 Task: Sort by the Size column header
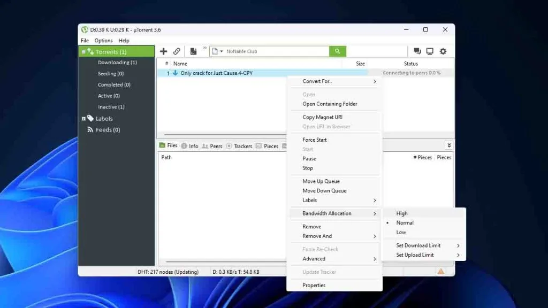pos(360,64)
